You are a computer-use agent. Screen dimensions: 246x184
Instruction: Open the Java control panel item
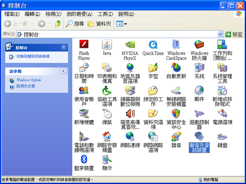[x=107, y=44]
